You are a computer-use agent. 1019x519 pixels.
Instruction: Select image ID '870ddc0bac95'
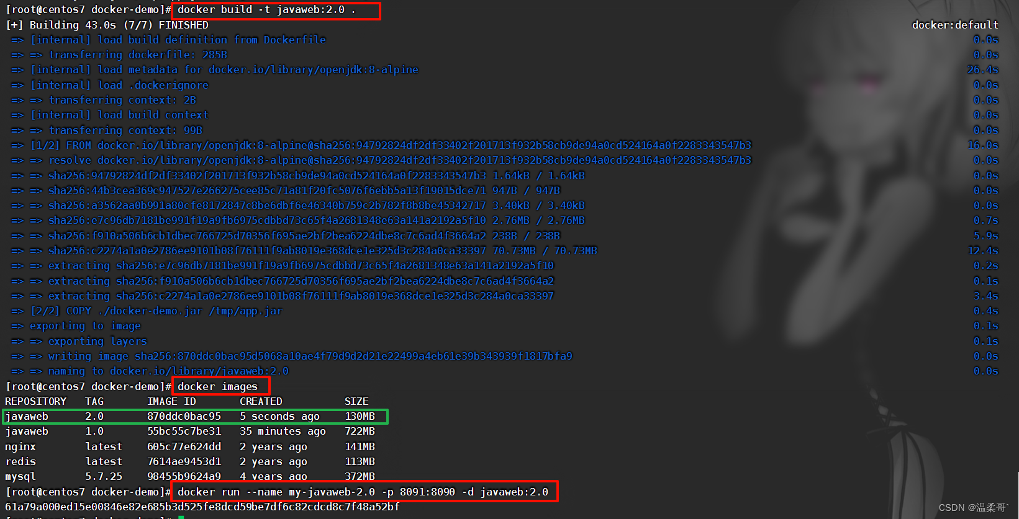[x=184, y=416]
